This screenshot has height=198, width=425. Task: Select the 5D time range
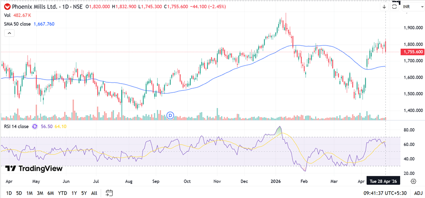tap(19, 193)
